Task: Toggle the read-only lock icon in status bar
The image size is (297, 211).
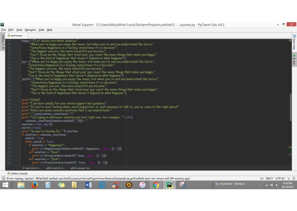Action: (288, 178)
